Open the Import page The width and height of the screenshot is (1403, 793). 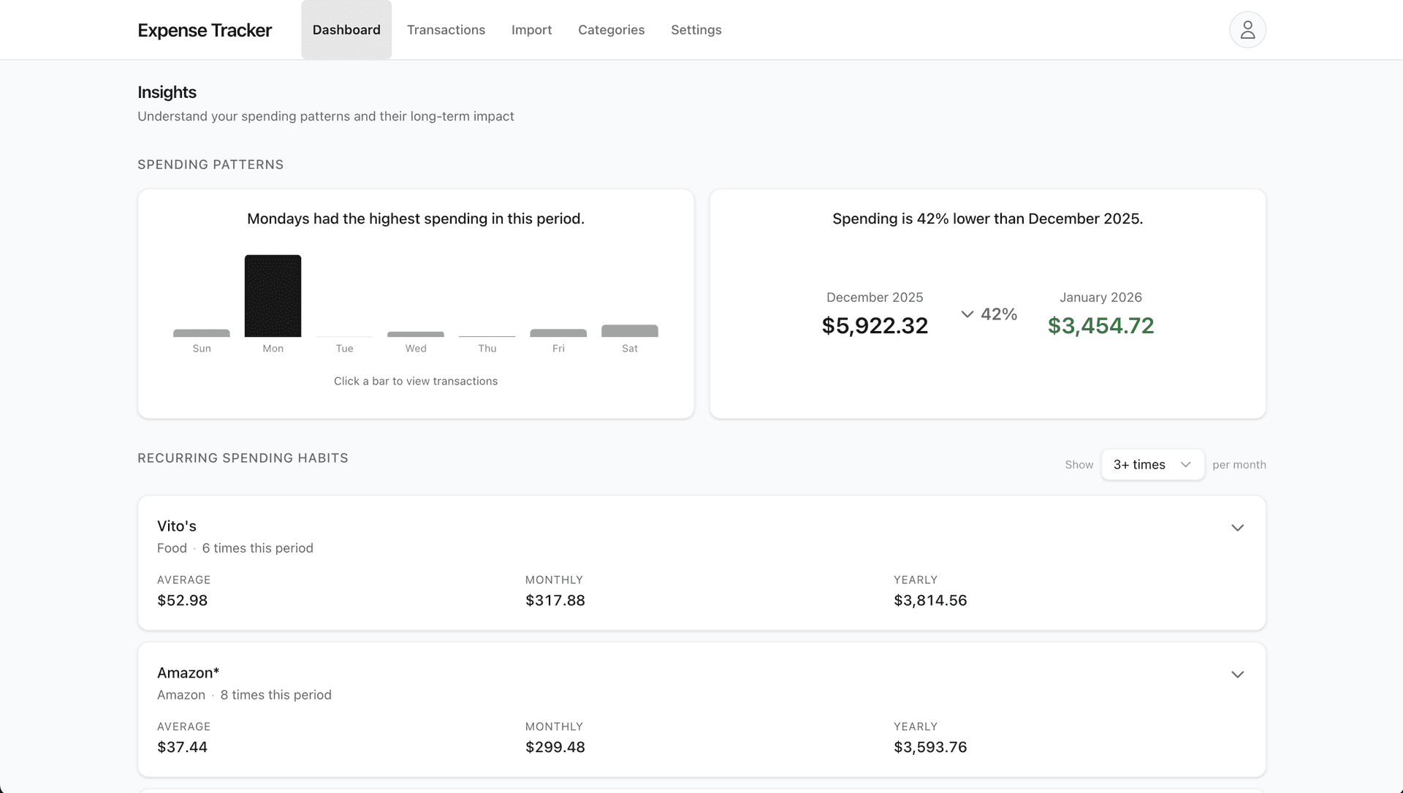(532, 29)
